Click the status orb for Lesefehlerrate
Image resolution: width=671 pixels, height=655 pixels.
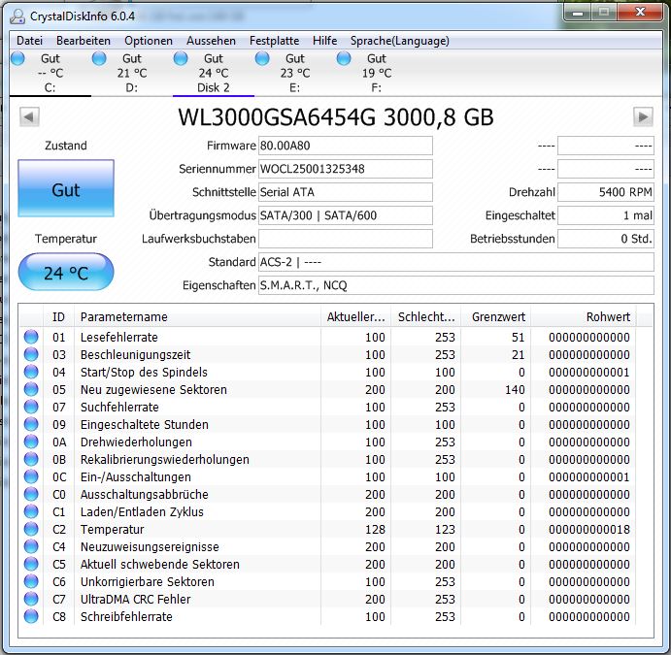point(31,337)
